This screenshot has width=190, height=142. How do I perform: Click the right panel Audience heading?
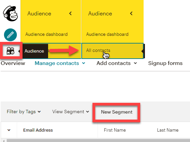pyautogui.click(x=100, y=13)
